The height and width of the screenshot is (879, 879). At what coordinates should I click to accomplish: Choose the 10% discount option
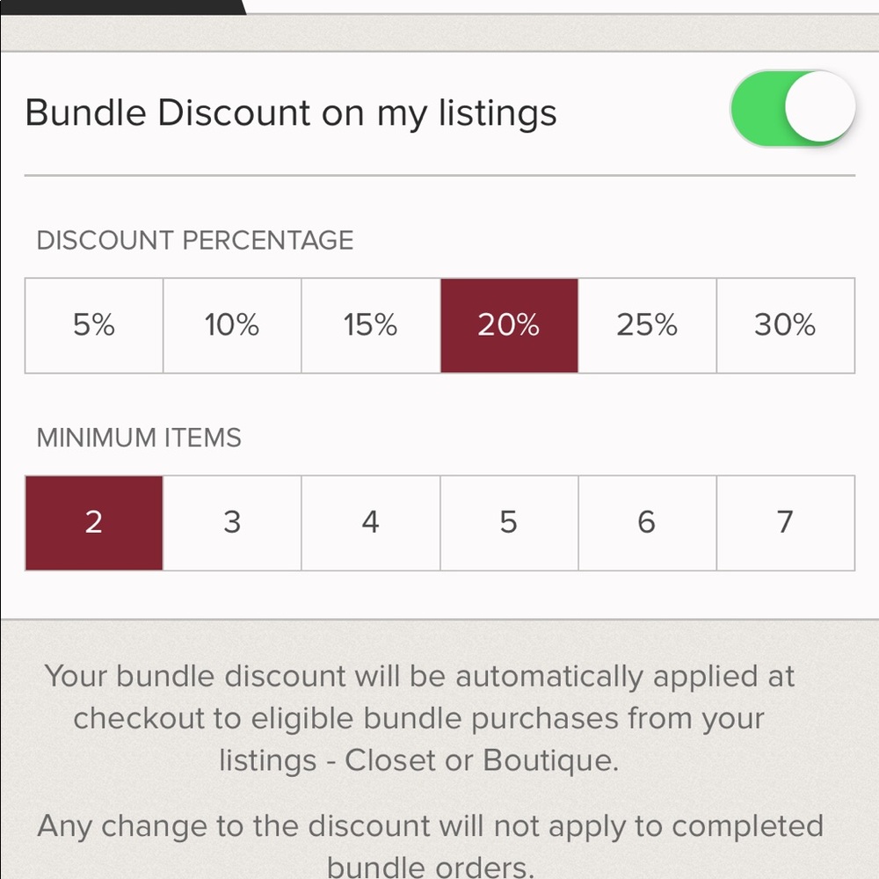pos(232,325)
